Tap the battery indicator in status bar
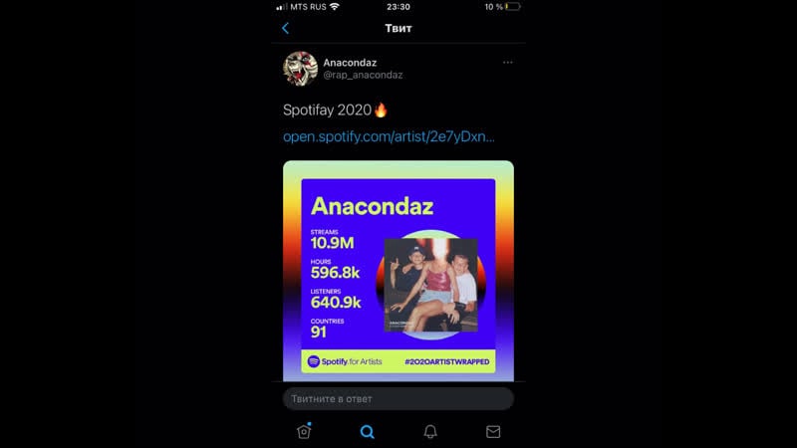 [512, 7]
